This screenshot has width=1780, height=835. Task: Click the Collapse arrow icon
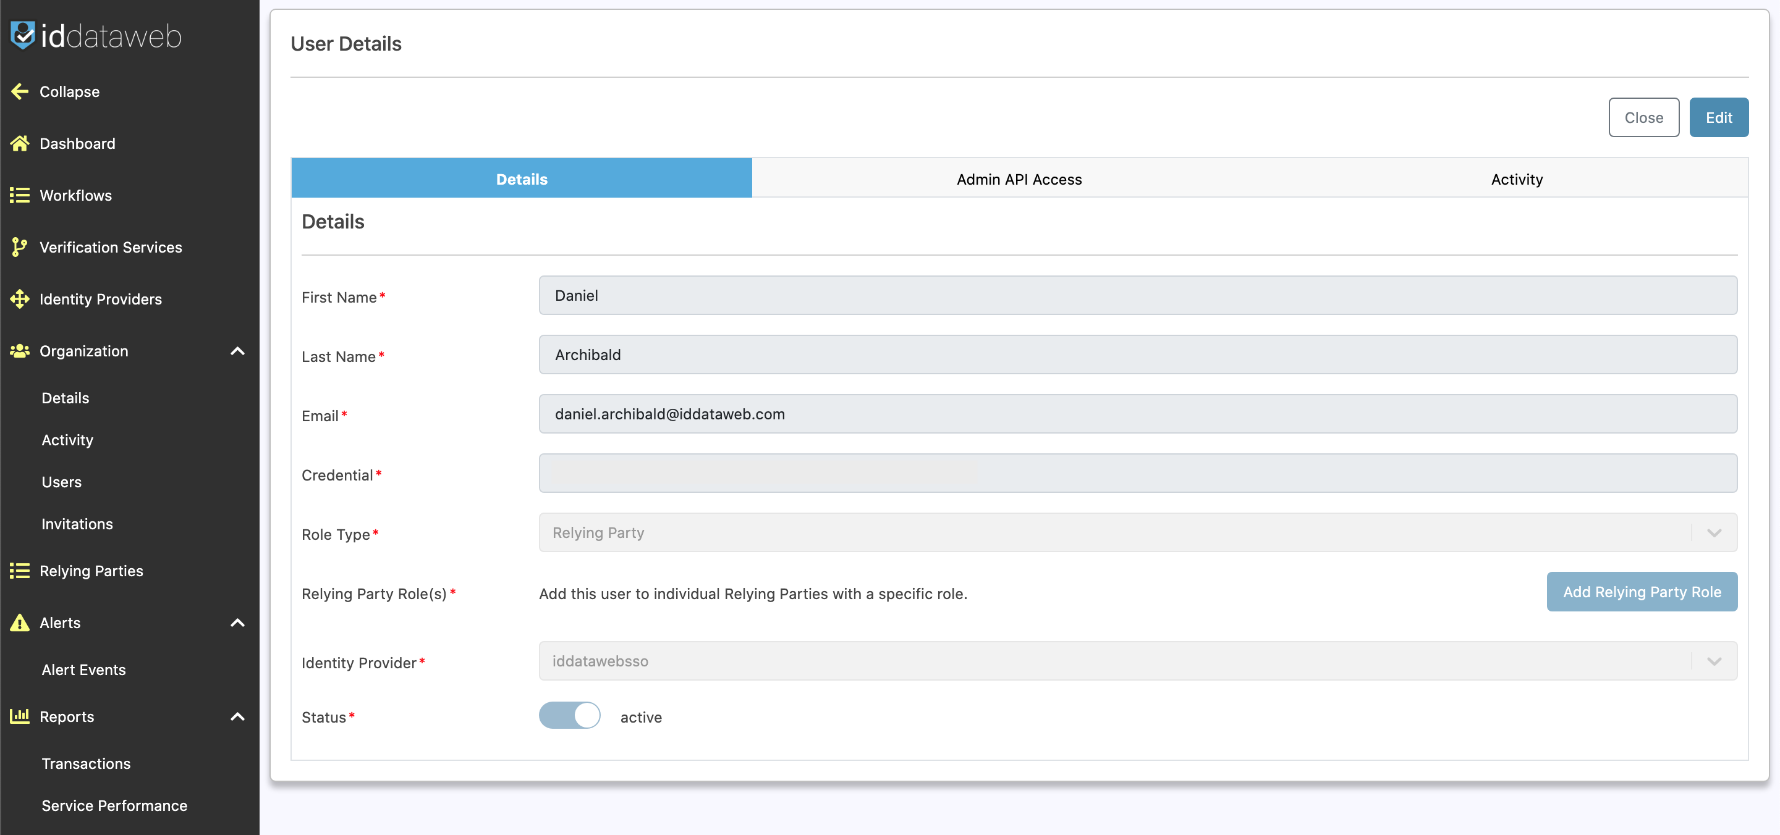[20, 91]
